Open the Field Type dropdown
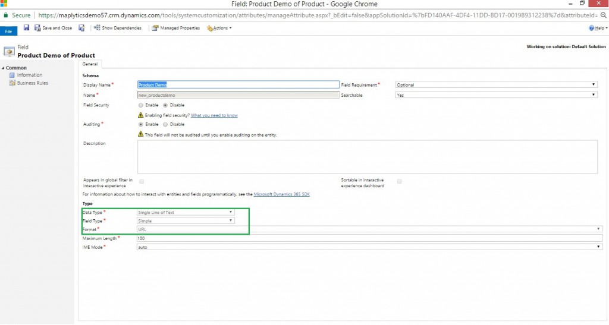This screenshot has width=609, height=325. tap(186, 220)
